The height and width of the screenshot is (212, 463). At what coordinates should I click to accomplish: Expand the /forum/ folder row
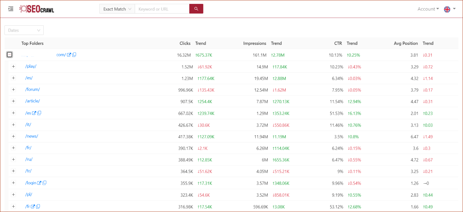point(13,89)
